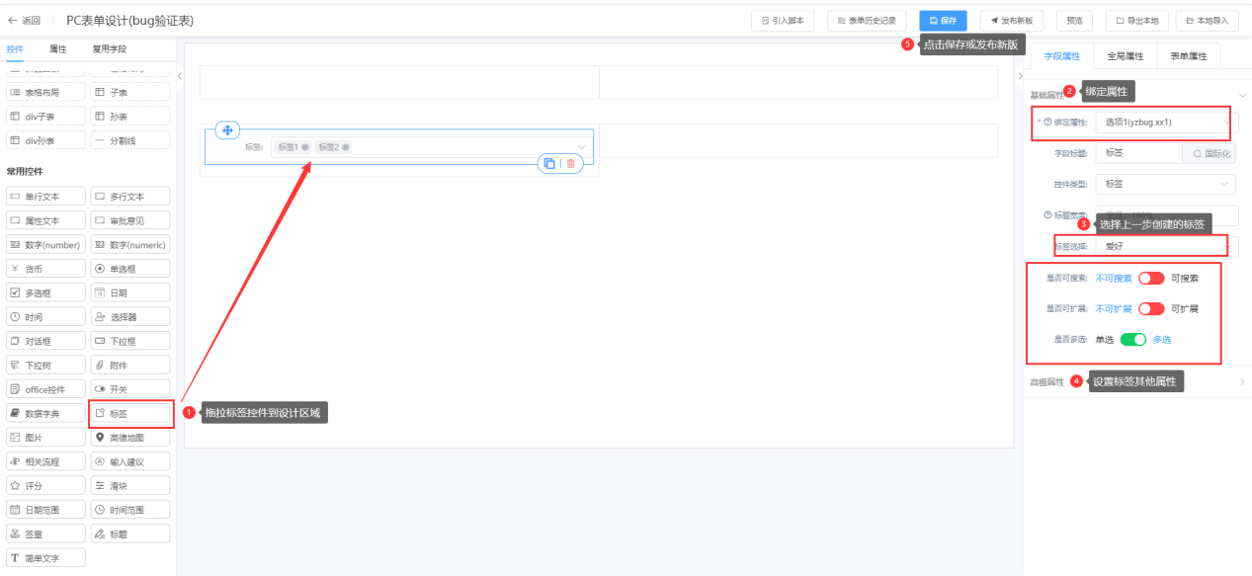Screen dimensions: 1252x576
Task: Choose the 数字(number) control
Action: pyautogui.click(x=45, y=244)
